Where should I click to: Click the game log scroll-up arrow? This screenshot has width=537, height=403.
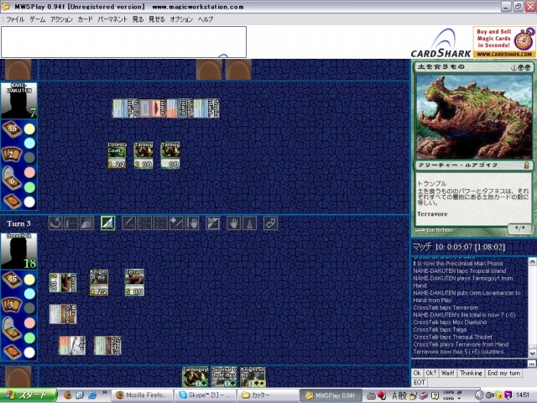pos(533,261)
